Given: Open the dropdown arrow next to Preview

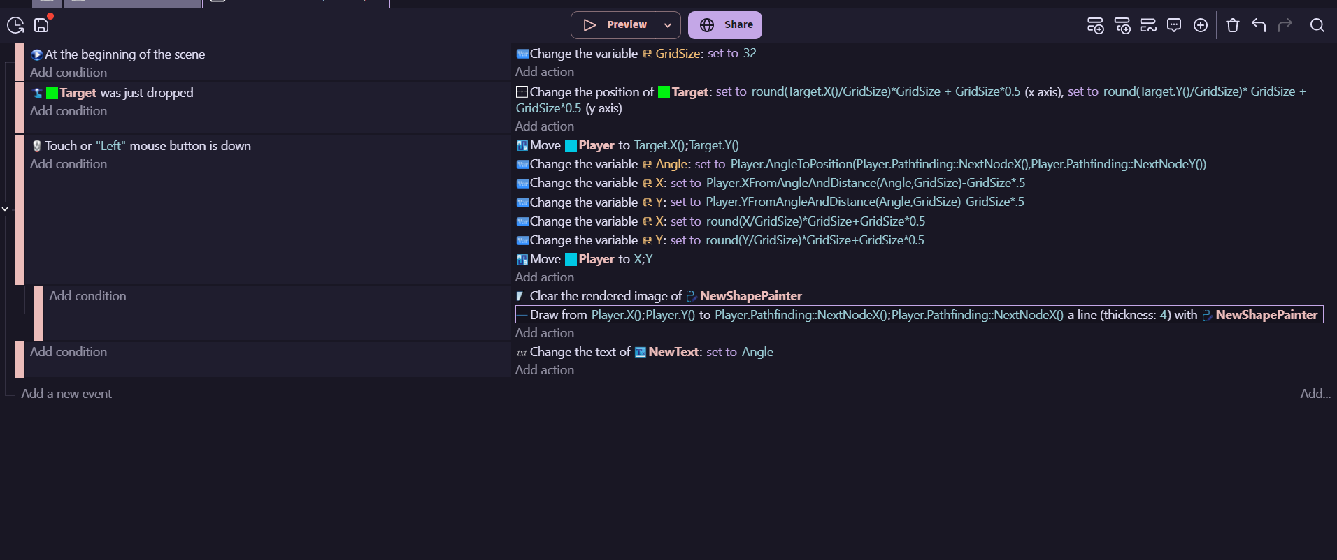Looking at the screenshot, I should 668,25.
